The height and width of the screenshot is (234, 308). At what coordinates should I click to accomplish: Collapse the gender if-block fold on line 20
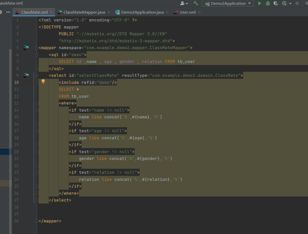[x=37, y=152]
